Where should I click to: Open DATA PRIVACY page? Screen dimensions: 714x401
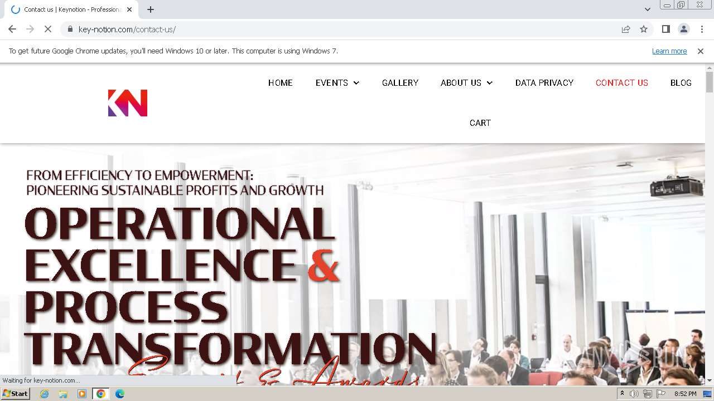(544, 82)
